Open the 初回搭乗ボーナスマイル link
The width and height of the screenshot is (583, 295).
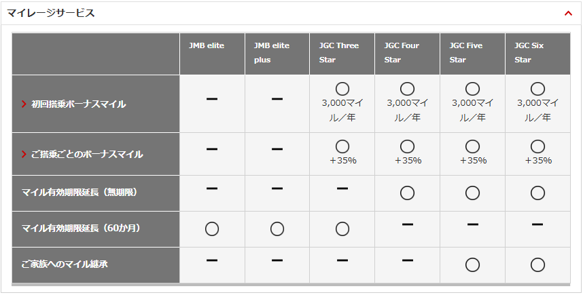(78, 104)
